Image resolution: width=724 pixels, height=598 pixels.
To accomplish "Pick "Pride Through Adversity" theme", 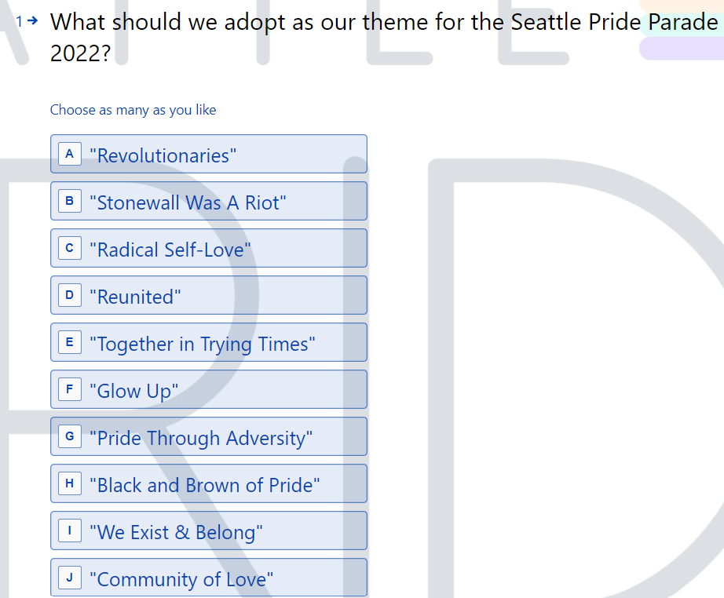I will point(209,436).
